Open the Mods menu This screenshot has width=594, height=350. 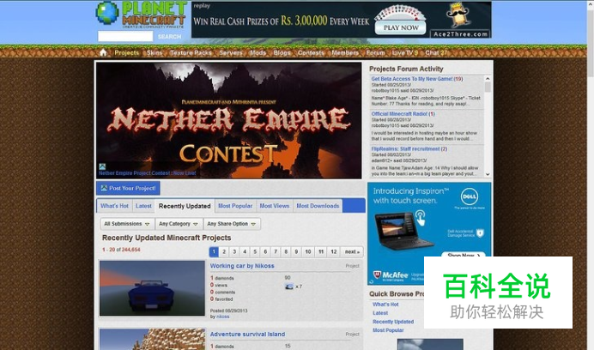coord(258,52)
